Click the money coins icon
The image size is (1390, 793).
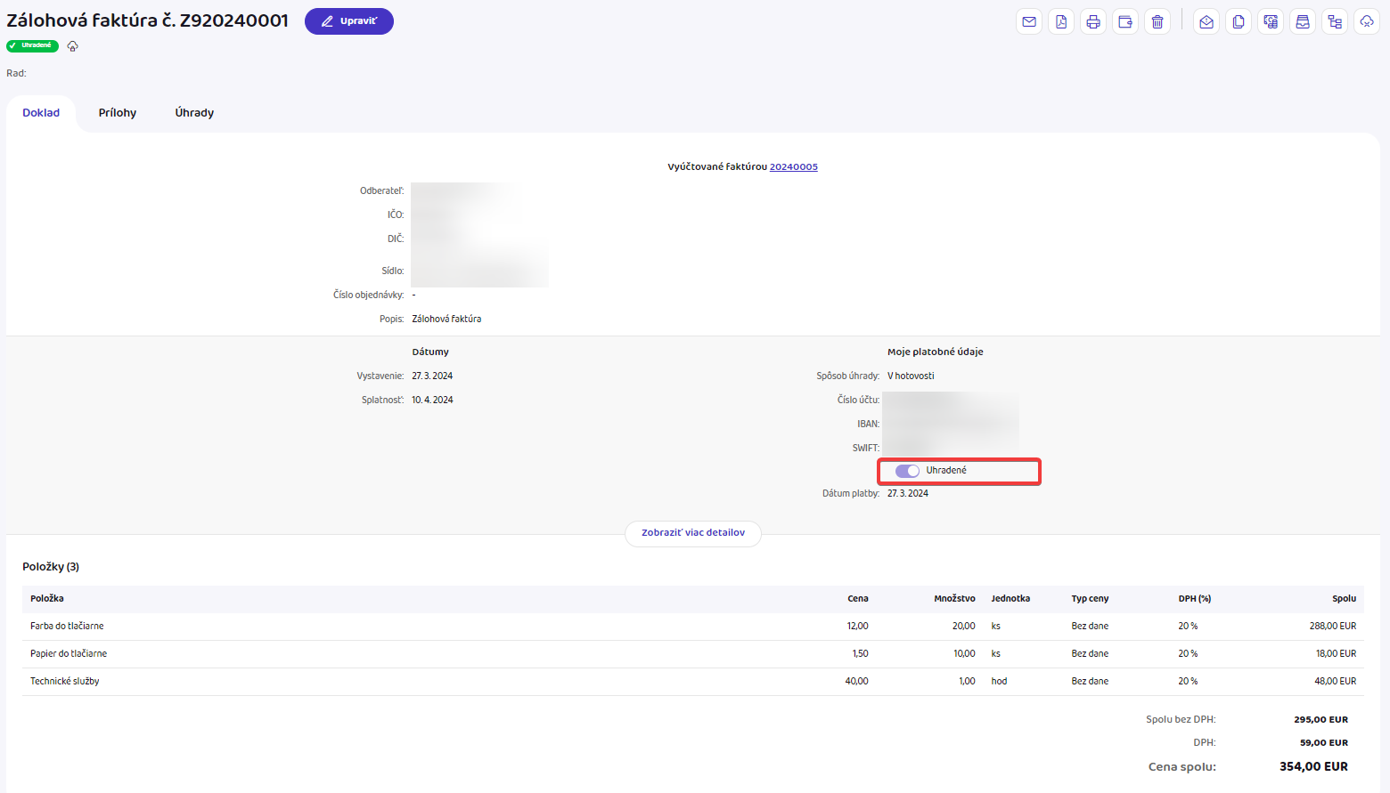point(1271,22)
